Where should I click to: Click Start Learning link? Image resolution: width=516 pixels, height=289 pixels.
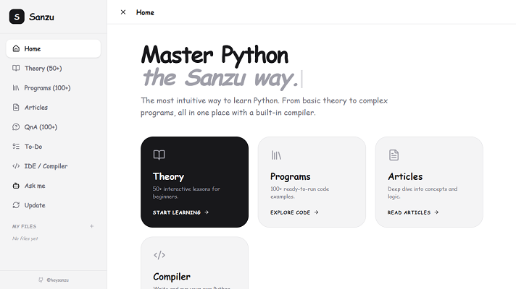[x=180, y=212]
